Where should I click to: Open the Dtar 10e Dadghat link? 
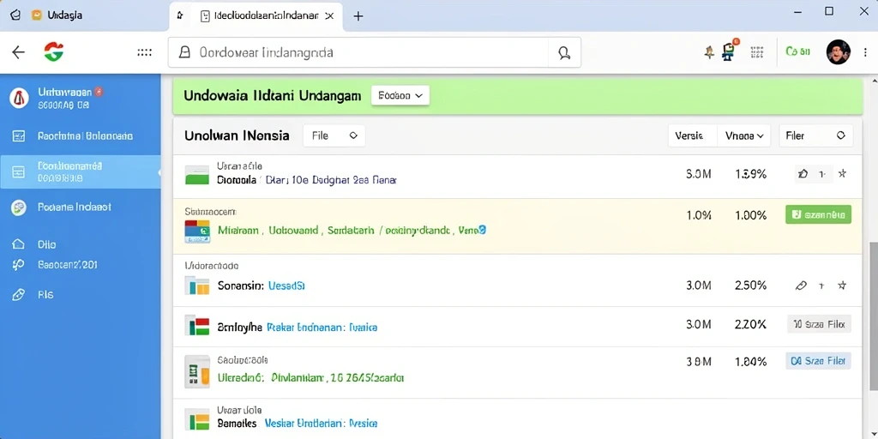330,180
